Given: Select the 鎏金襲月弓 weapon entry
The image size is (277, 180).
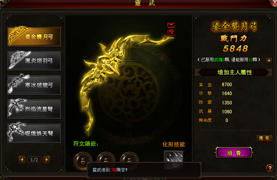Looking at the screenshot, I should (34, 37).
